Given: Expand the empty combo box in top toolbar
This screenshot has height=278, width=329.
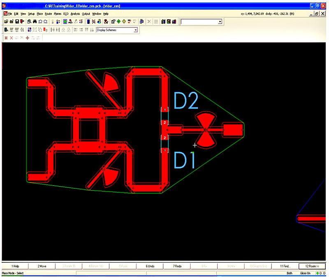Looking at the screenshot, I should (220, 21).
